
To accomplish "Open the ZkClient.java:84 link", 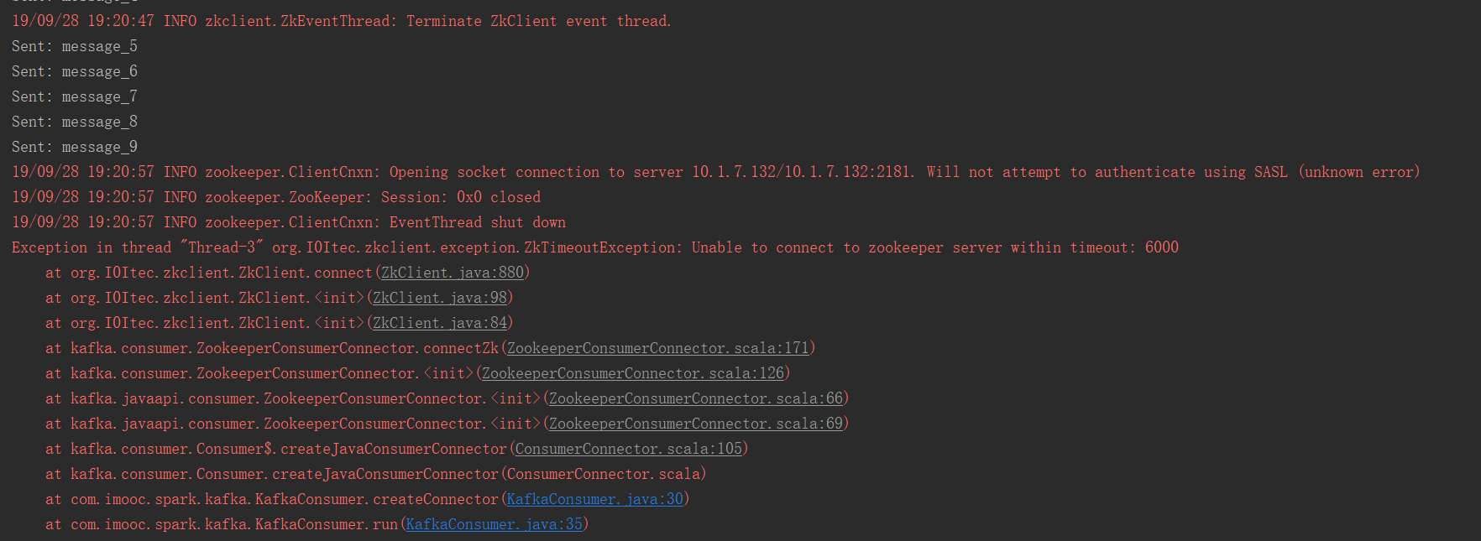I will [440, 323].
